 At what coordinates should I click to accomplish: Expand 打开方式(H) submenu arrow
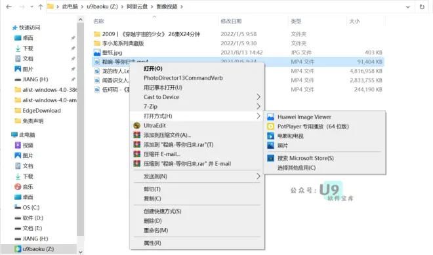coord(258,116)
